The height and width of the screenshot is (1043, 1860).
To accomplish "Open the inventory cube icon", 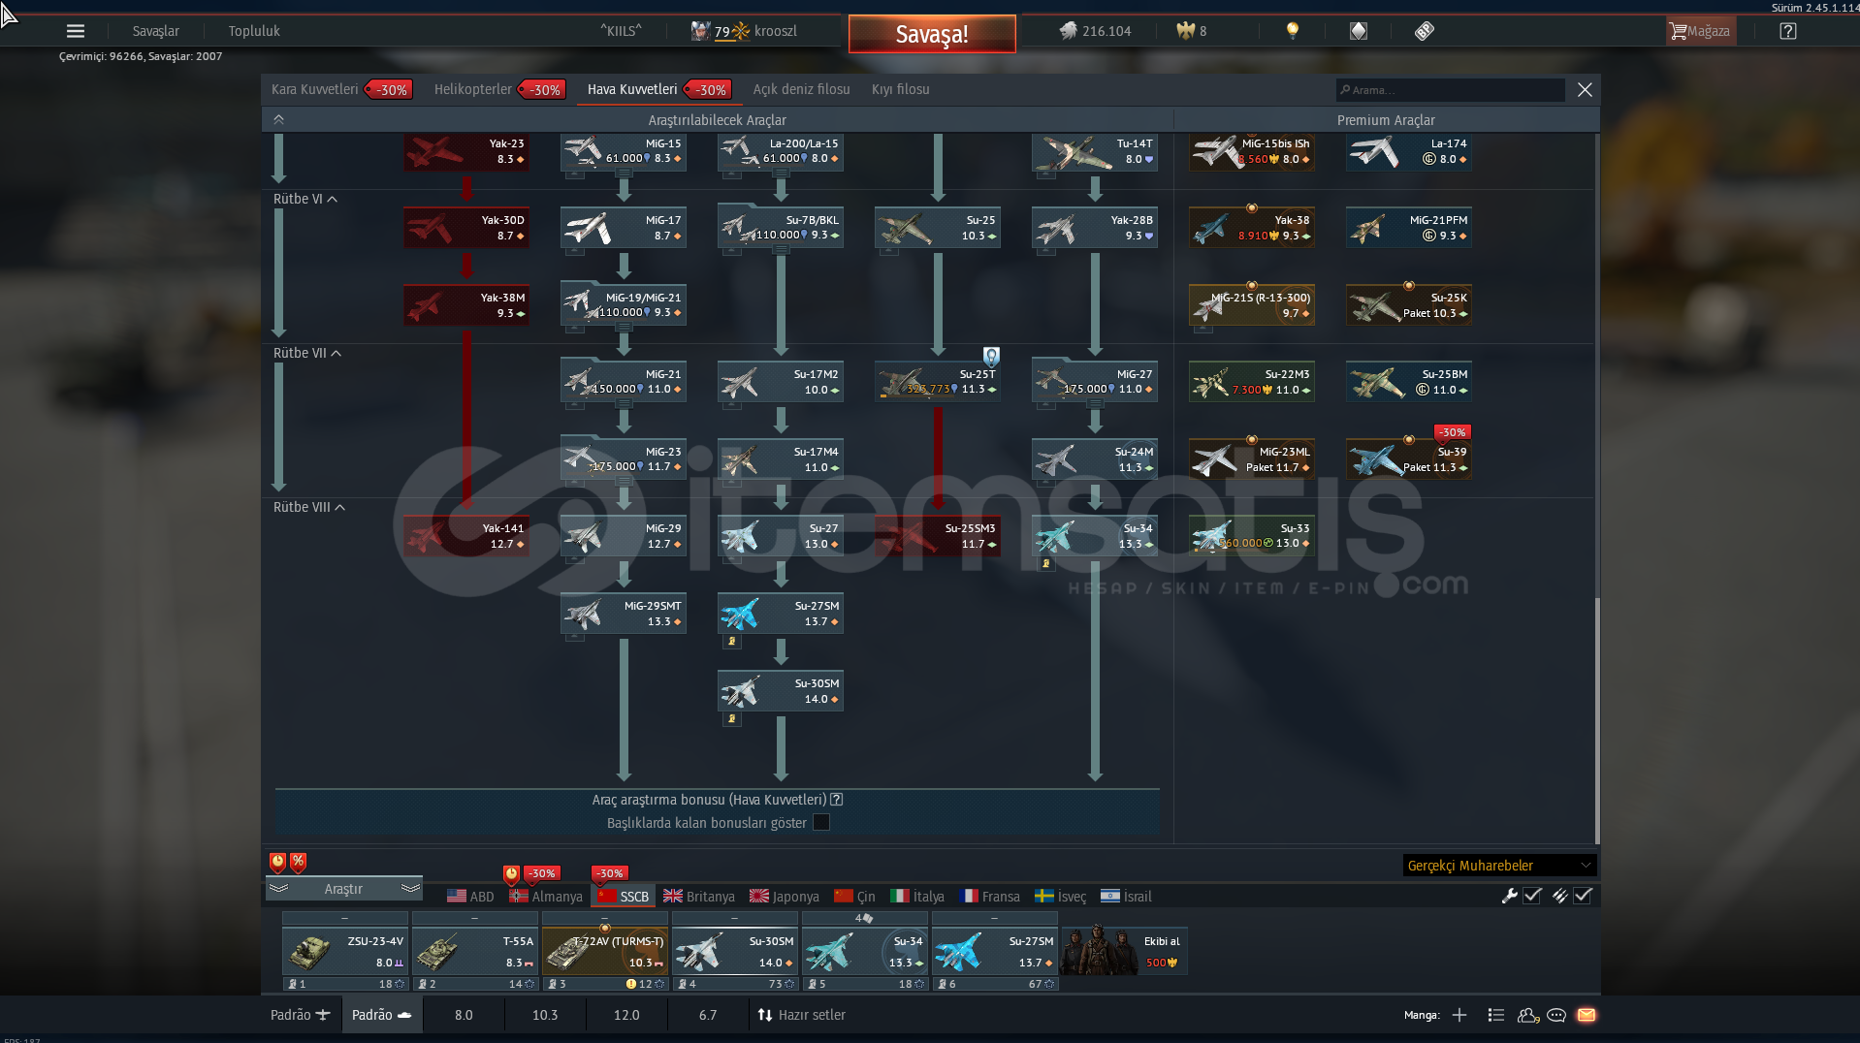I will click(x=1358, y=31).
